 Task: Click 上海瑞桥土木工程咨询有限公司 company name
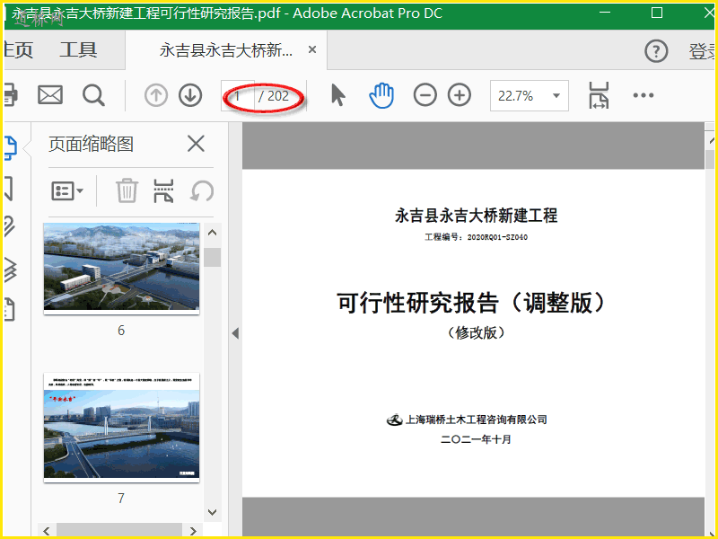(x=477, y=420)
